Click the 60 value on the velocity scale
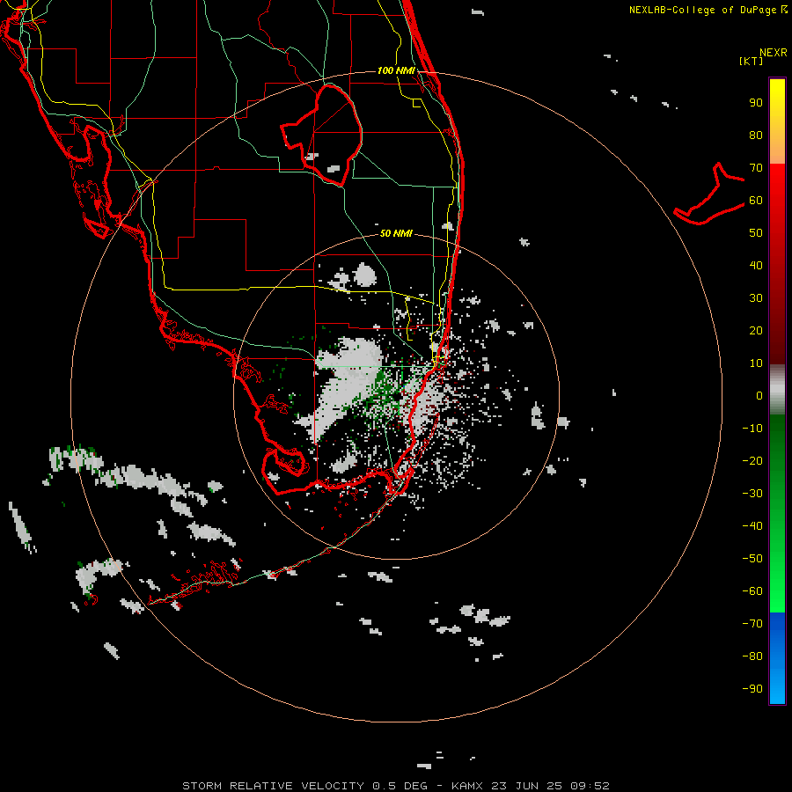Screen dimensions: 792x792 pyautogui.click(x=756, y=201)
